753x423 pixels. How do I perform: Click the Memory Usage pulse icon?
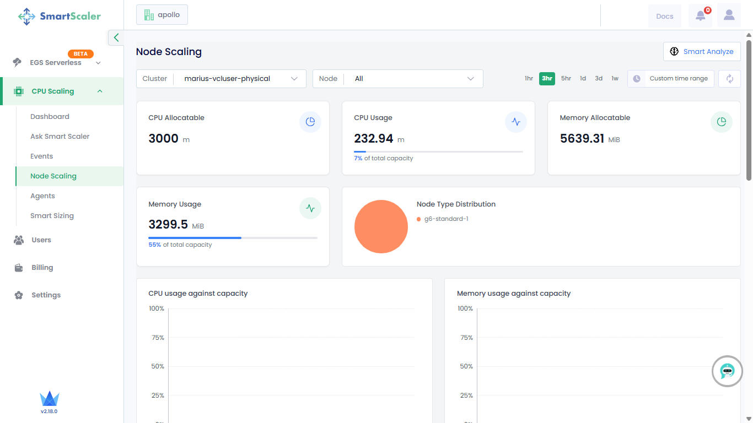click(x=310, y=208)
